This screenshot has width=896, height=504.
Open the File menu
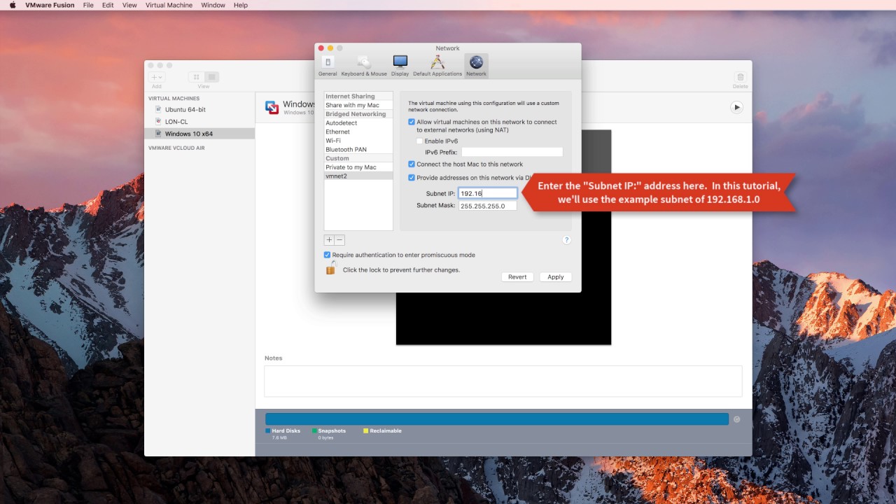pyautogui.click(x=88, y=5)
